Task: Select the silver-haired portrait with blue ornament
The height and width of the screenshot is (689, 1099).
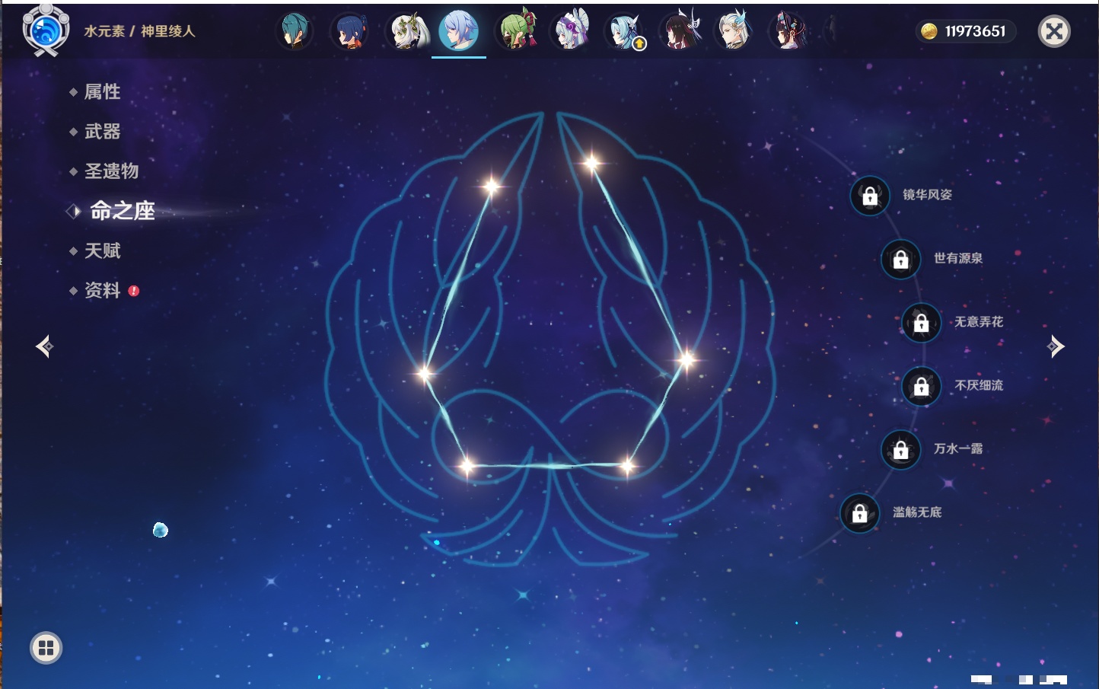Action: coord(734,31)
